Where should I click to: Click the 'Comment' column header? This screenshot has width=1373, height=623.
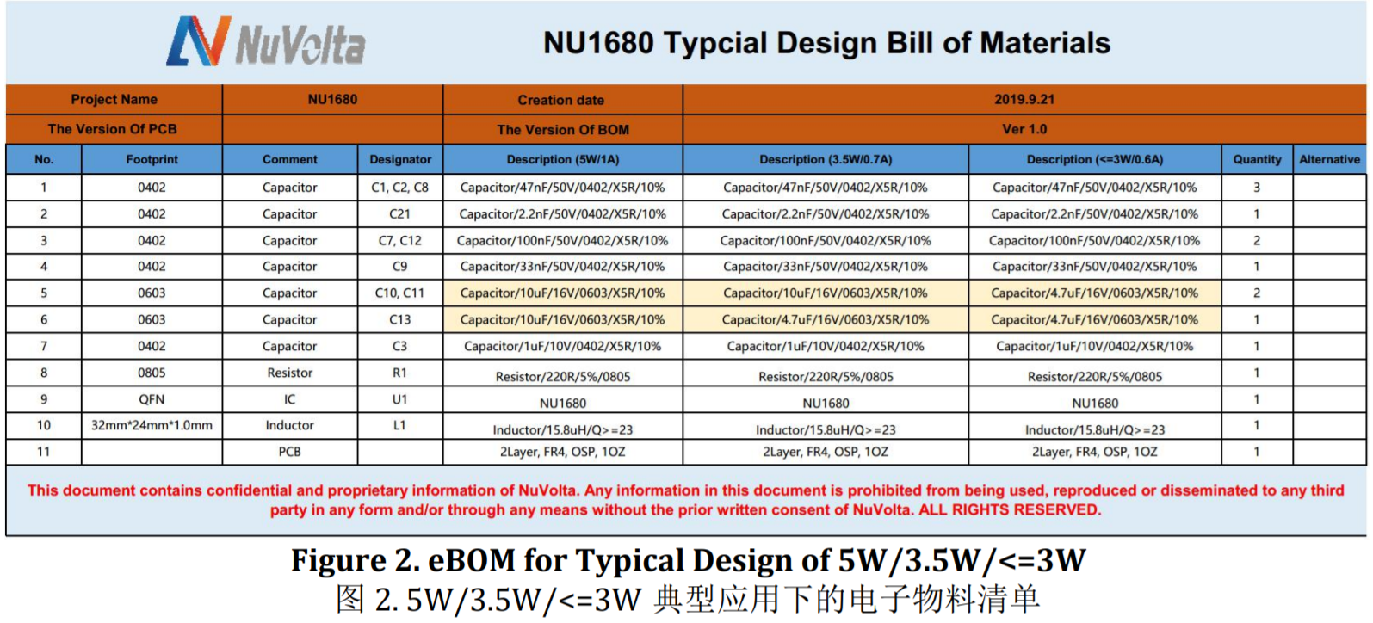point(290,159)
